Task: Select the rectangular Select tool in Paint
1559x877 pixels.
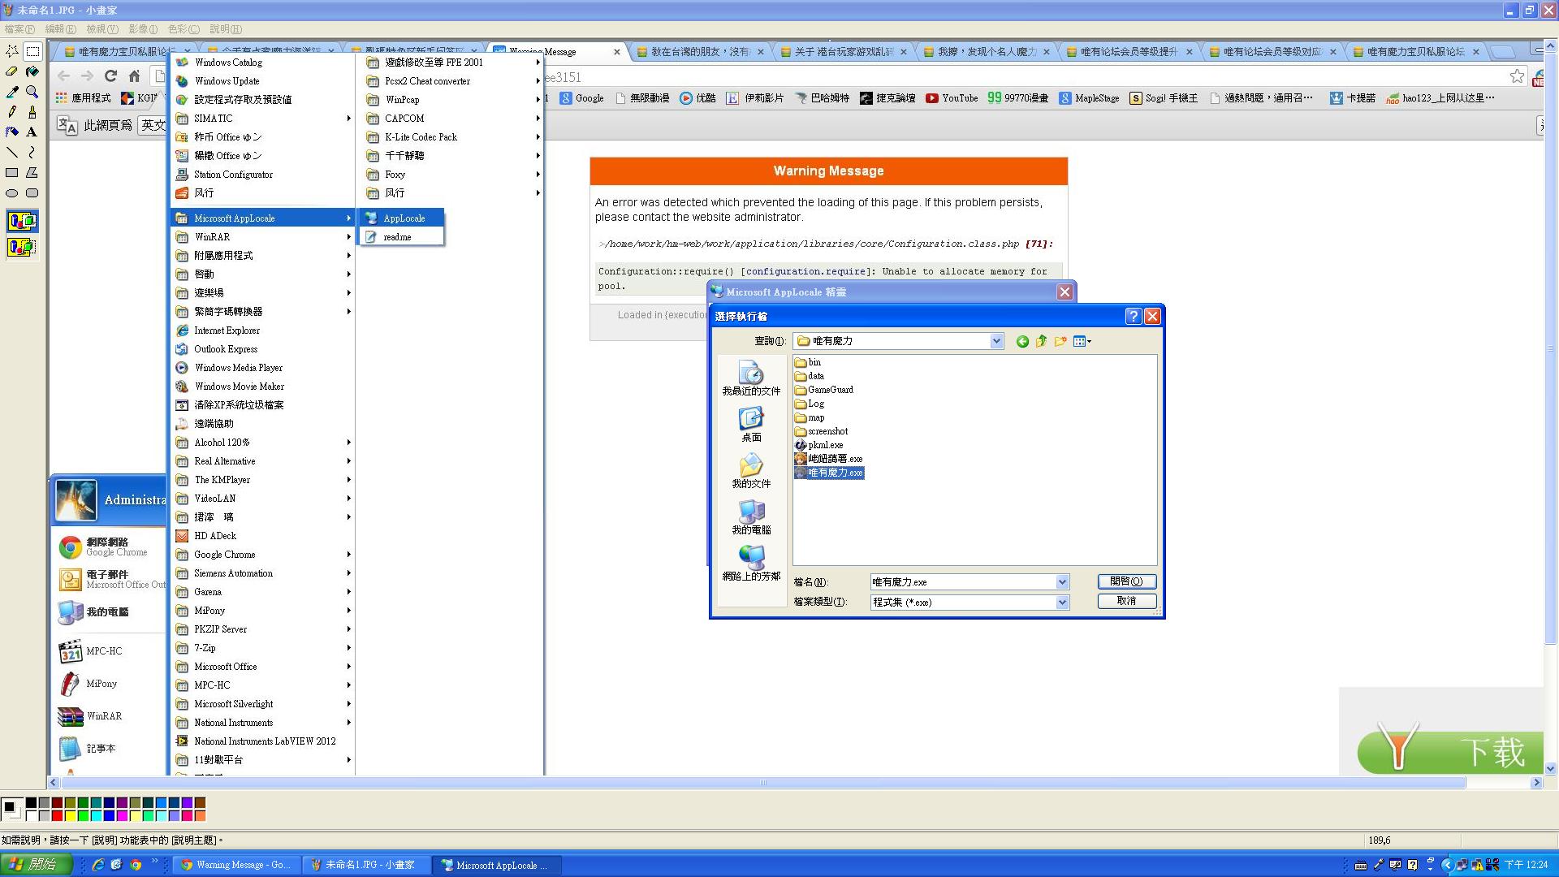Action: (x=32, y=51)
